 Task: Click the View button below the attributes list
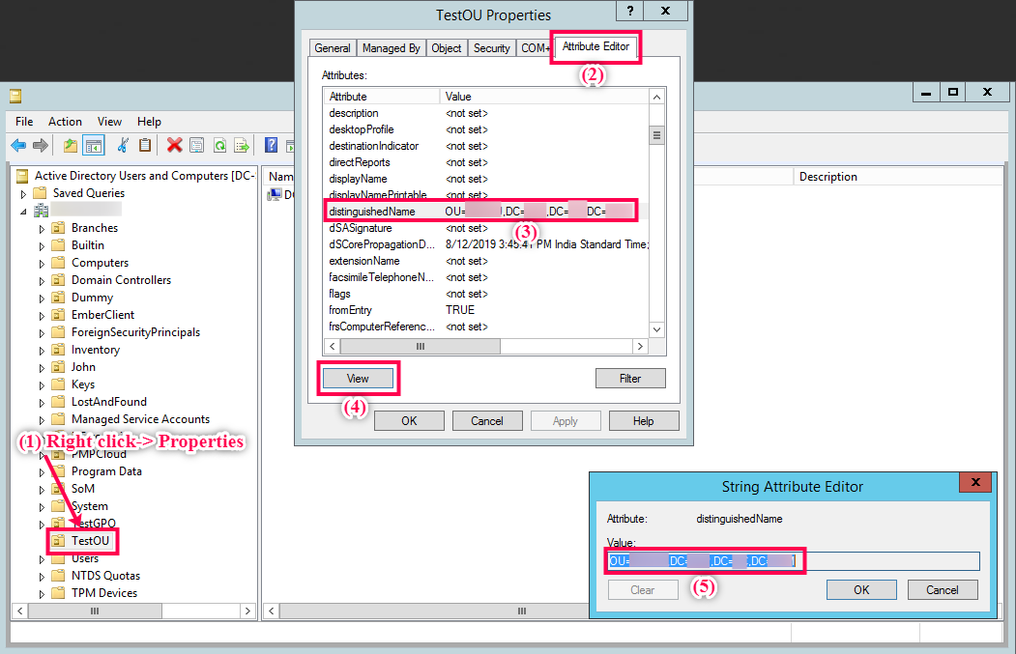tap(359, 378)
